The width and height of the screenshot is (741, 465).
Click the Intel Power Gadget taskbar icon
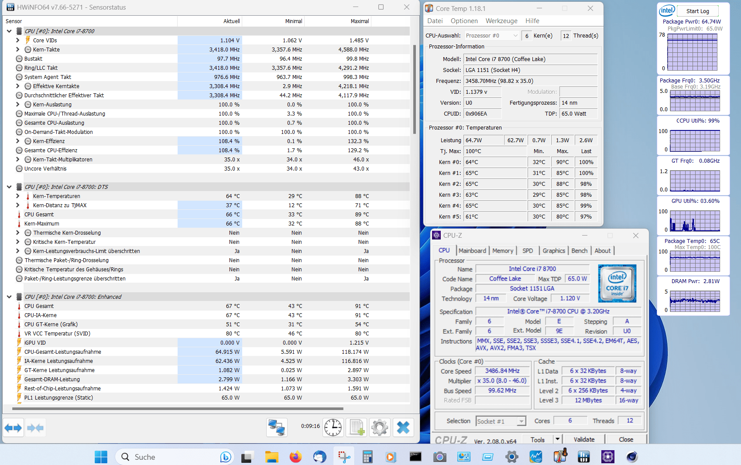pyautogui.click(x=535, y=457)
